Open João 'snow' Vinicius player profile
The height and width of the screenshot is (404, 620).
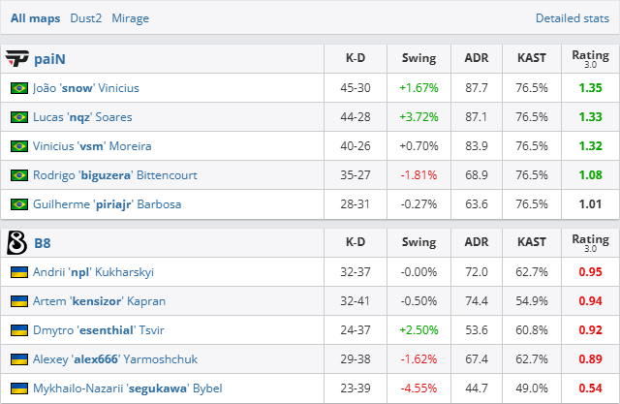[x=86, y=88]
